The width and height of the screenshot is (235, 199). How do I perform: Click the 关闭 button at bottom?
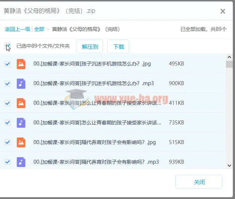coord(199,182)
